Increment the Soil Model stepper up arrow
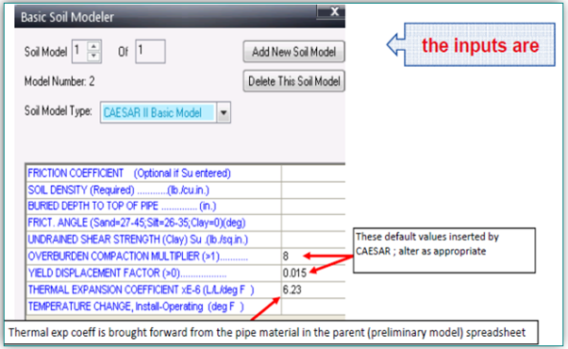Screen dimensions: 568x349 pyautogui.click(x=93, y=46)
